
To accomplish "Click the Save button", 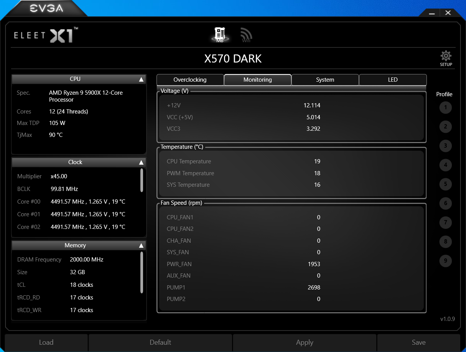I will 418,342.
